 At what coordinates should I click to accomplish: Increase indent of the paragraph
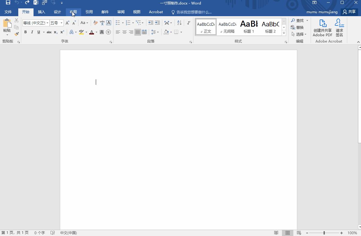157,23
